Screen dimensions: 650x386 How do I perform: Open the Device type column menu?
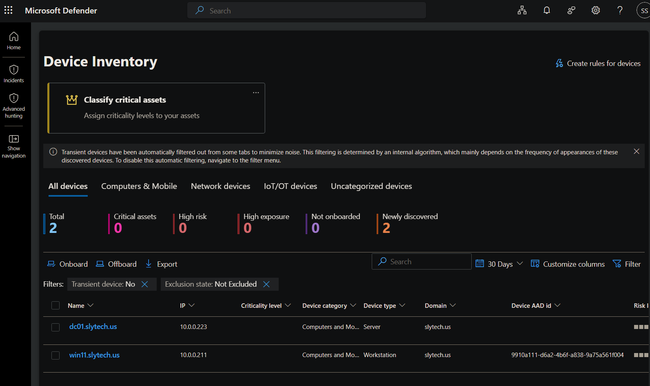click(x=402, y=305)
